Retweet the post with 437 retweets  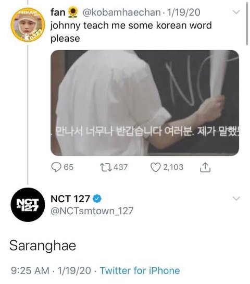pyautogui.click(x=106, y=167)
